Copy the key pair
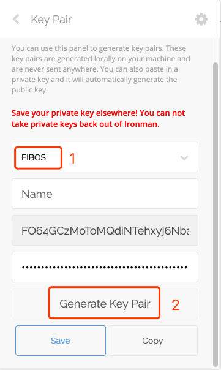The height and width of the screenshot is (370, 221). [152, 341]
